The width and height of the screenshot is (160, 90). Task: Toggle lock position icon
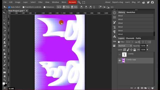click(131, 50)
